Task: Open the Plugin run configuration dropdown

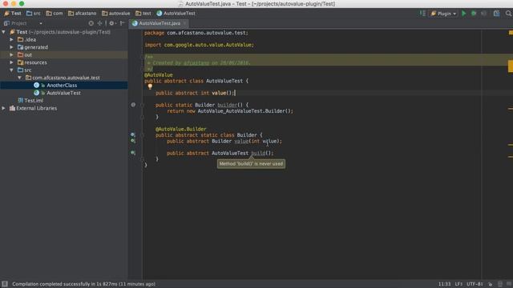Action: [443, 14]
